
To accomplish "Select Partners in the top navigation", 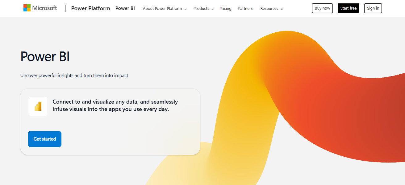I will tap(245, 8).
